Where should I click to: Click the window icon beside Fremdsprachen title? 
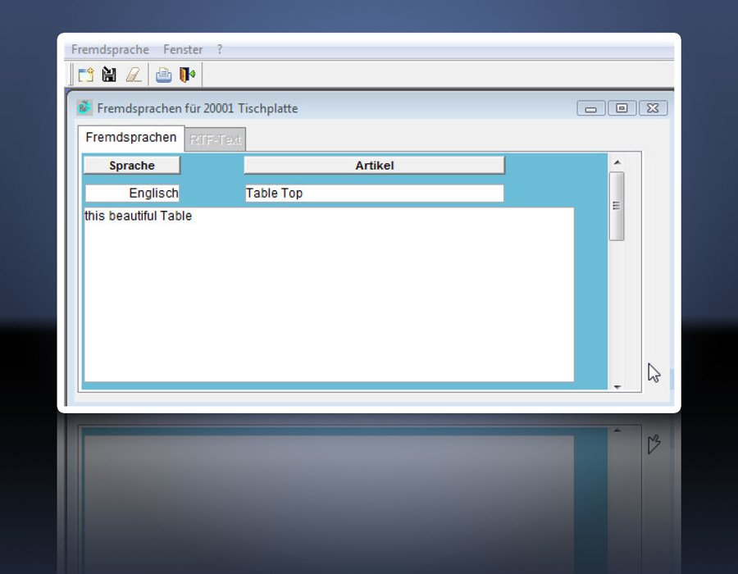click(84, 107)
